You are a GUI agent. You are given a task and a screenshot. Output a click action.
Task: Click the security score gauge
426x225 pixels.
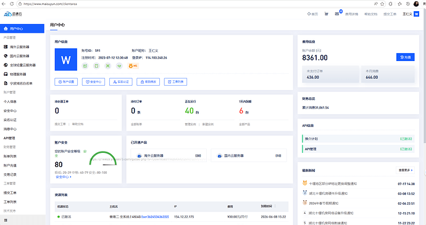pos(103,158)
